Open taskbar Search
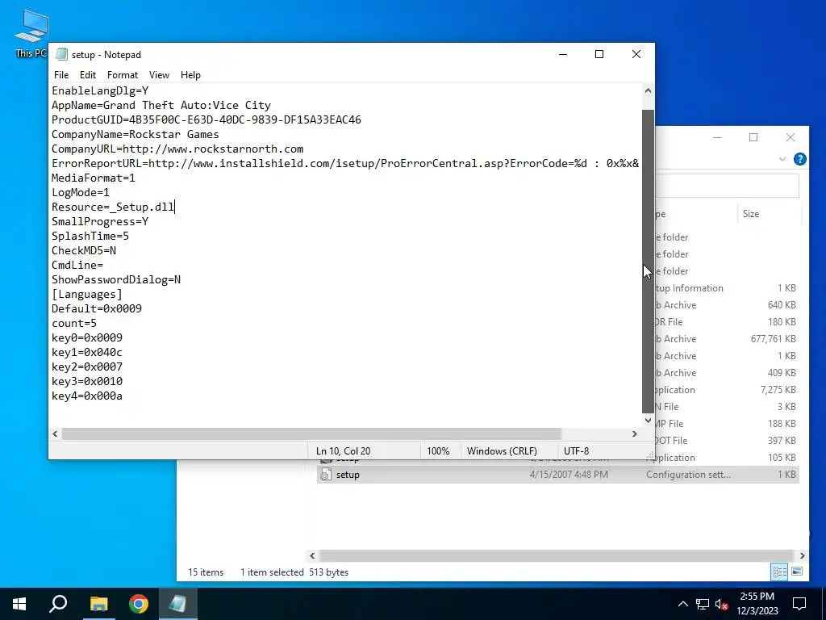 point(58,604)
